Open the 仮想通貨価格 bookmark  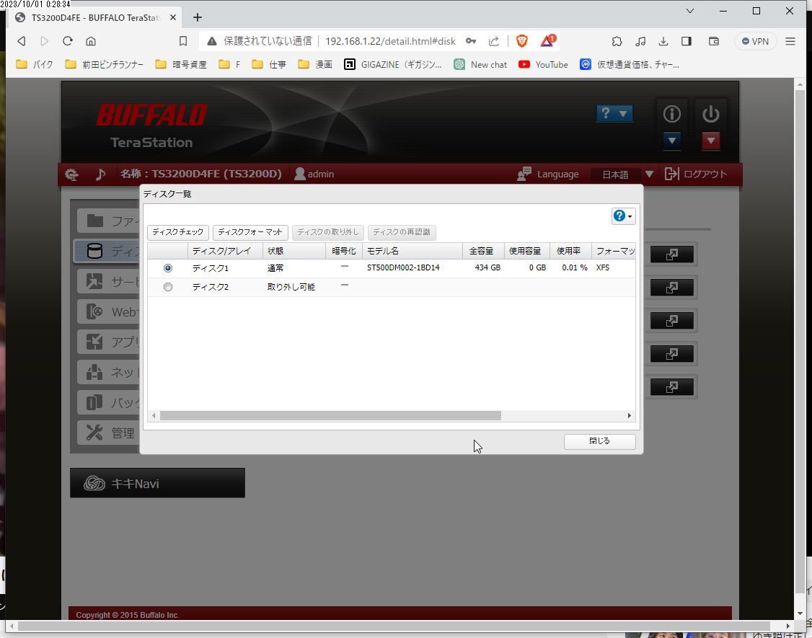pos(630,64)
